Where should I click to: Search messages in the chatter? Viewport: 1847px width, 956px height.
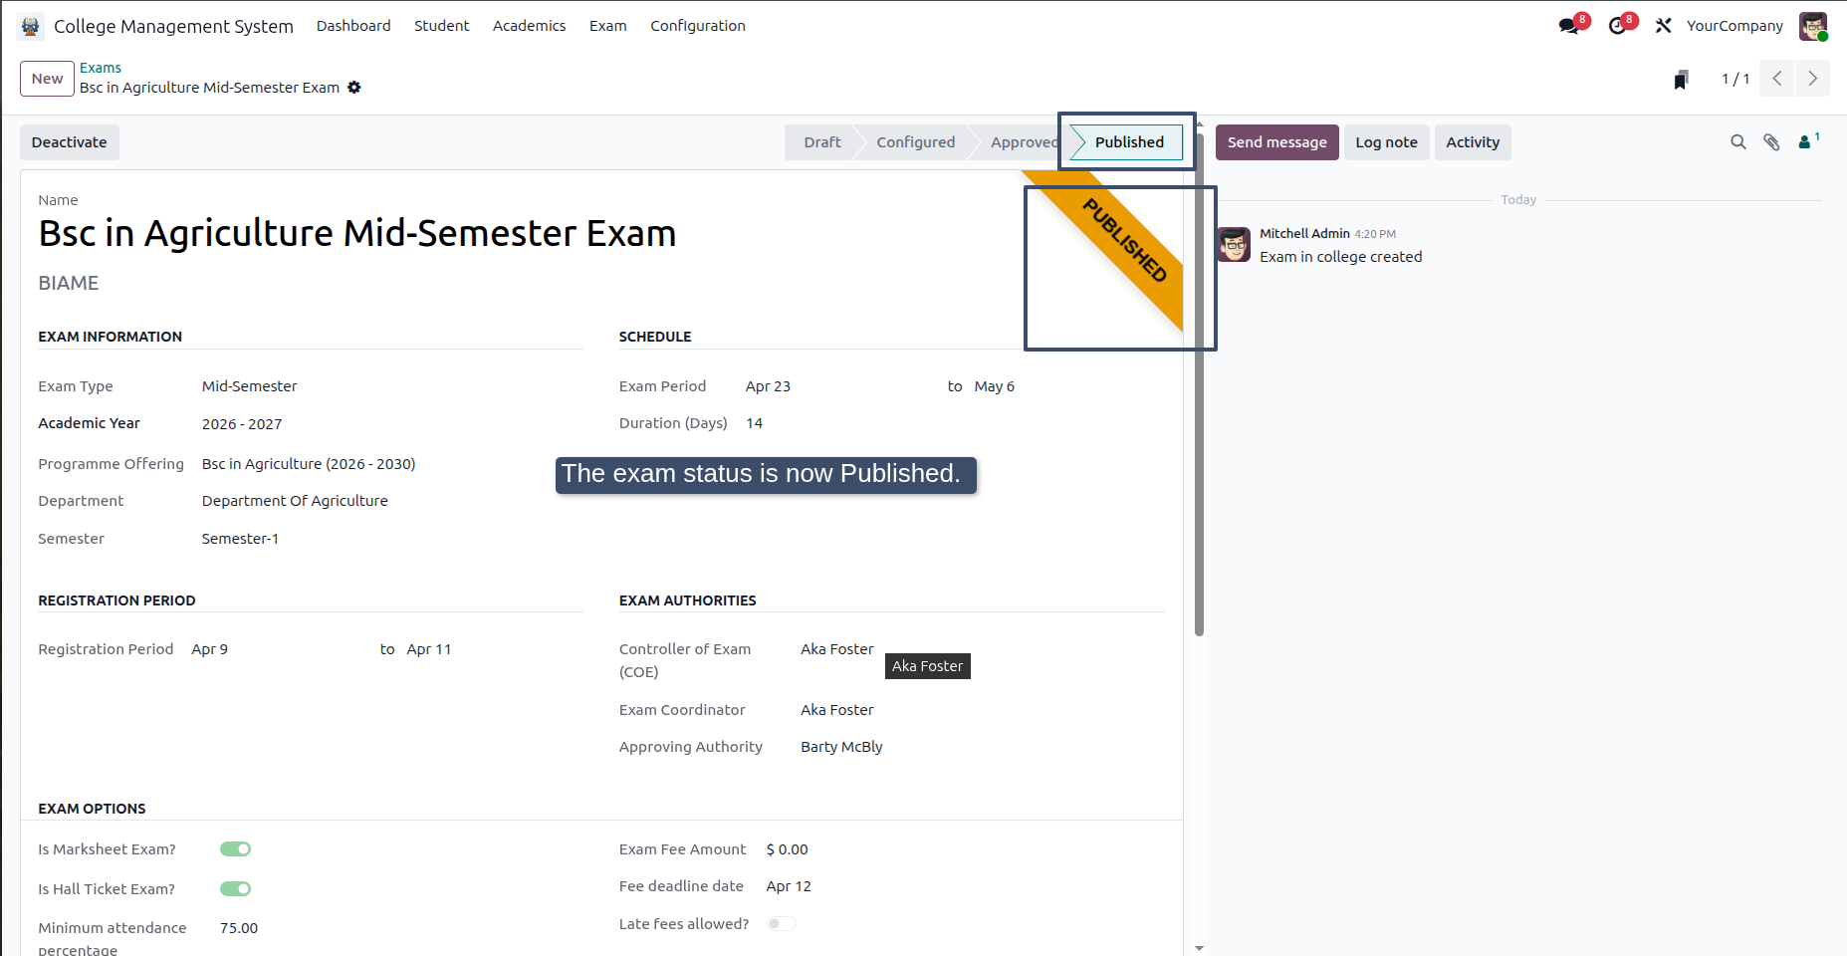pos(1738,142)
